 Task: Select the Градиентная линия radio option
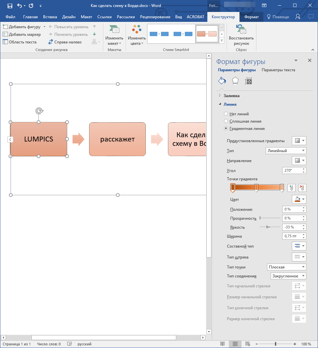(x=226, y=129)
